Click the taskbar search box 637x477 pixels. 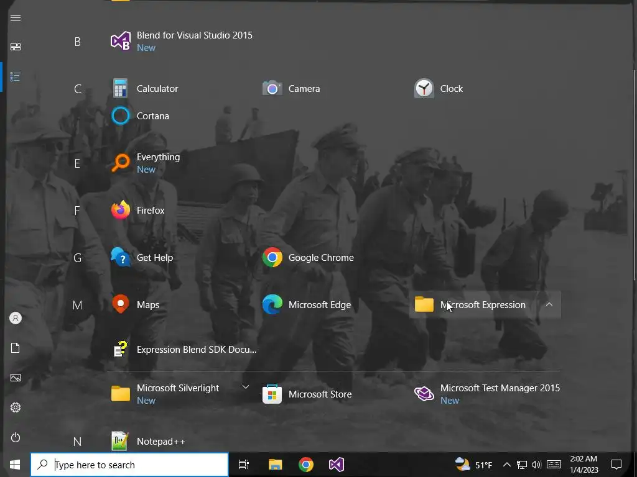[x=129, y=465]
